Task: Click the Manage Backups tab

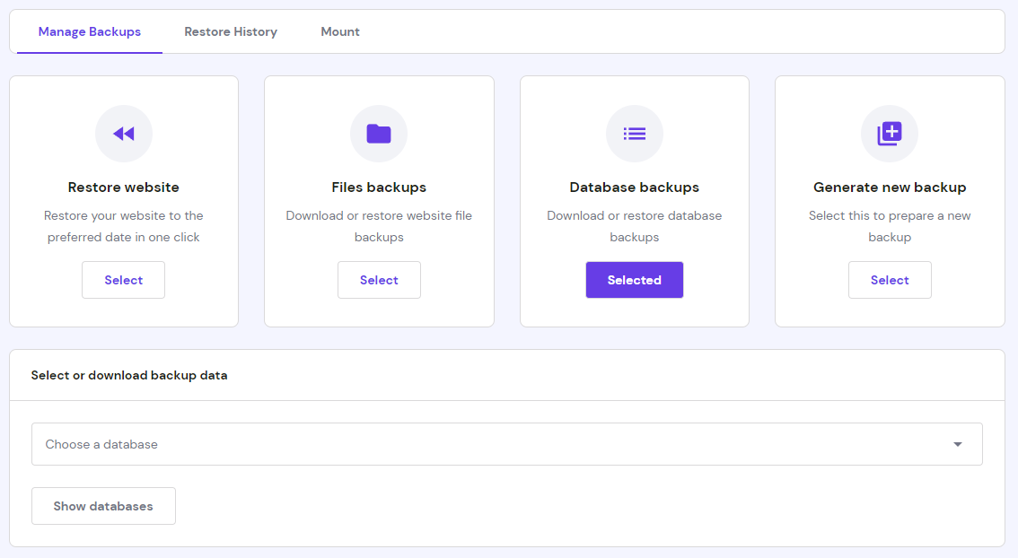Action: pyautogui.click(x=89, y=31)
